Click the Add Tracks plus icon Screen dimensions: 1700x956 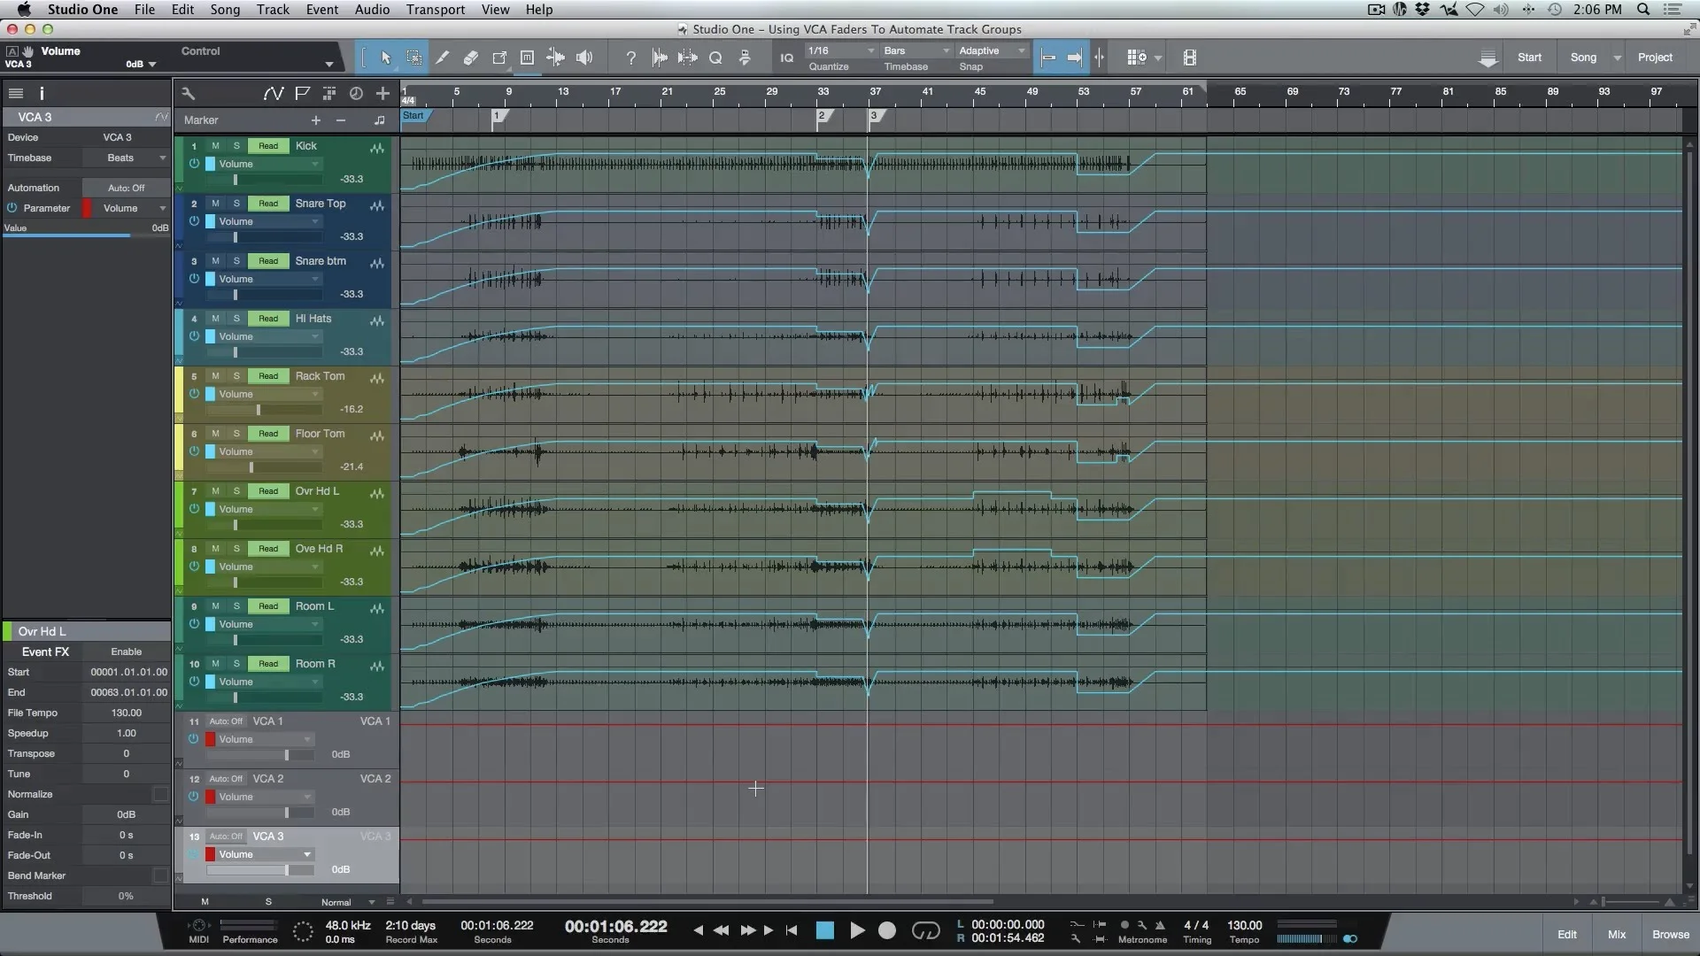point(382,93)
